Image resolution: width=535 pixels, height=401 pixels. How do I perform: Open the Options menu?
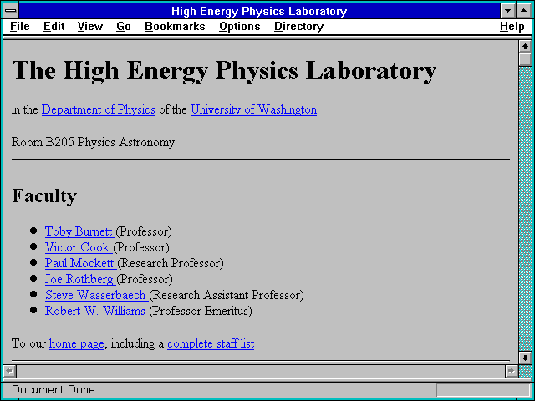click(x=240, y=27)
